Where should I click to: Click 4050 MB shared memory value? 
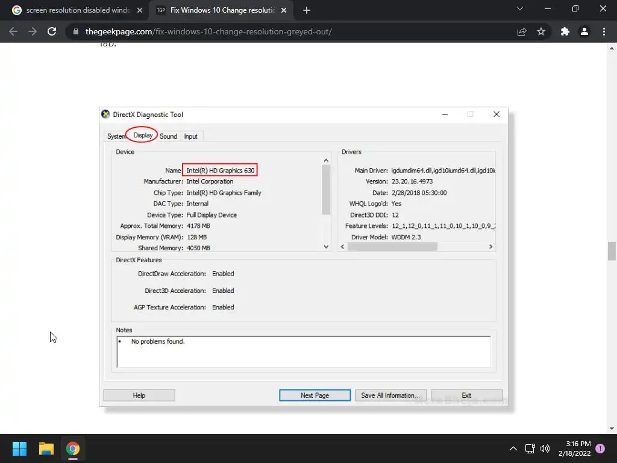(198, 248)
